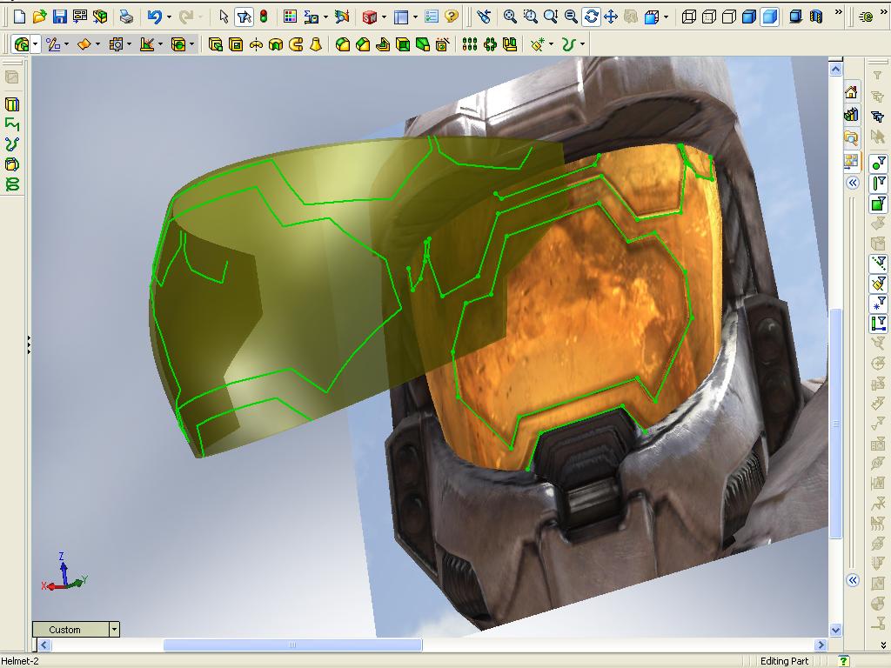Open the Undo history dropdown arrow
This screenshot has width=891, height=668.
[169, 17]
